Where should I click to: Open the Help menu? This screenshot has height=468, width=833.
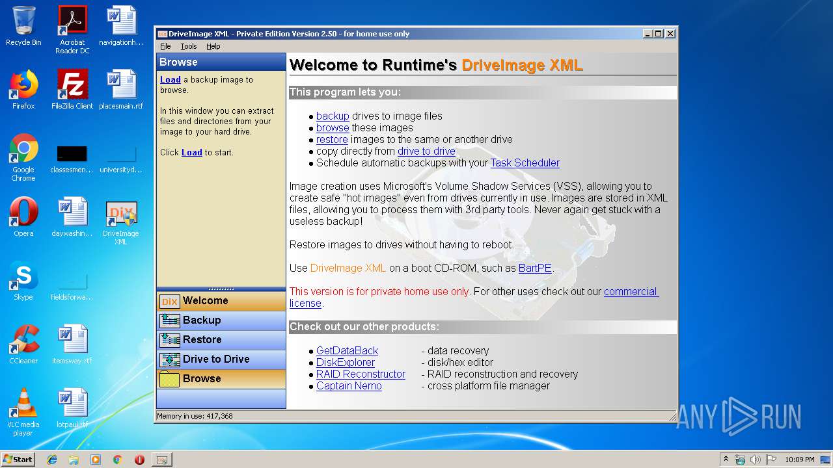pos(213,46)
